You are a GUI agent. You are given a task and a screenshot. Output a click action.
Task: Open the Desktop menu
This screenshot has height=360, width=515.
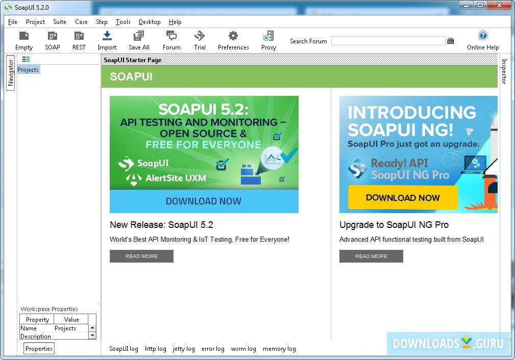coord(150,22)
